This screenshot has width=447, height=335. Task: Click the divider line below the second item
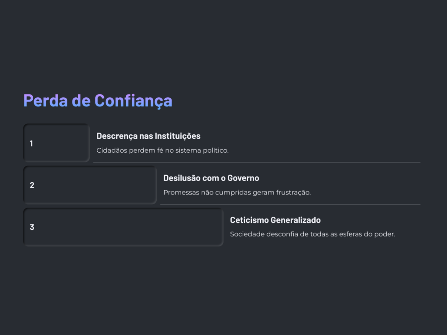click(290, 204)
